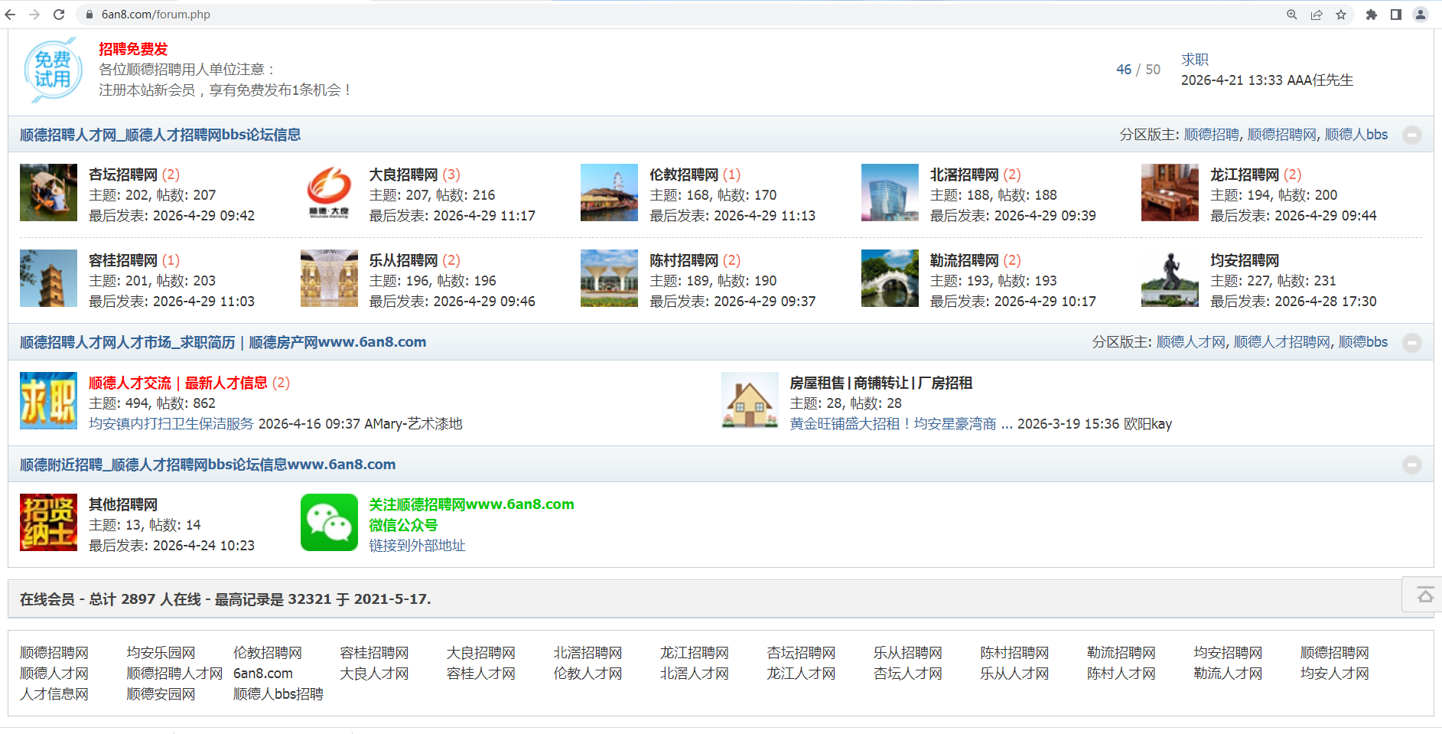Screen dimensions: 1442x734
Task: Collapse the 顺德招聘人才网 bbs论坛信息 section
Action: click(1412, 135)
